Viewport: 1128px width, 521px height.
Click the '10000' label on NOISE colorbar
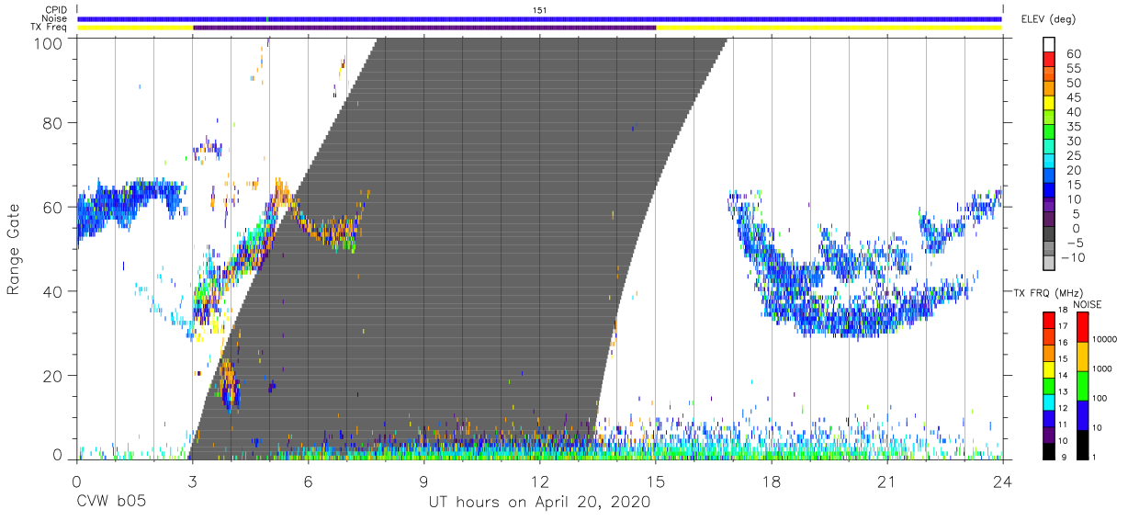point(1106,341)
